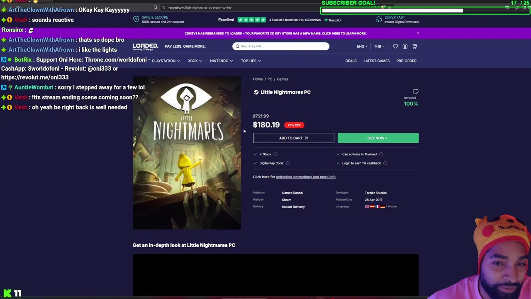Add Little Nightmares PC to wishlist heart
This screenshot has height=299, width=531.
[415, 91]
